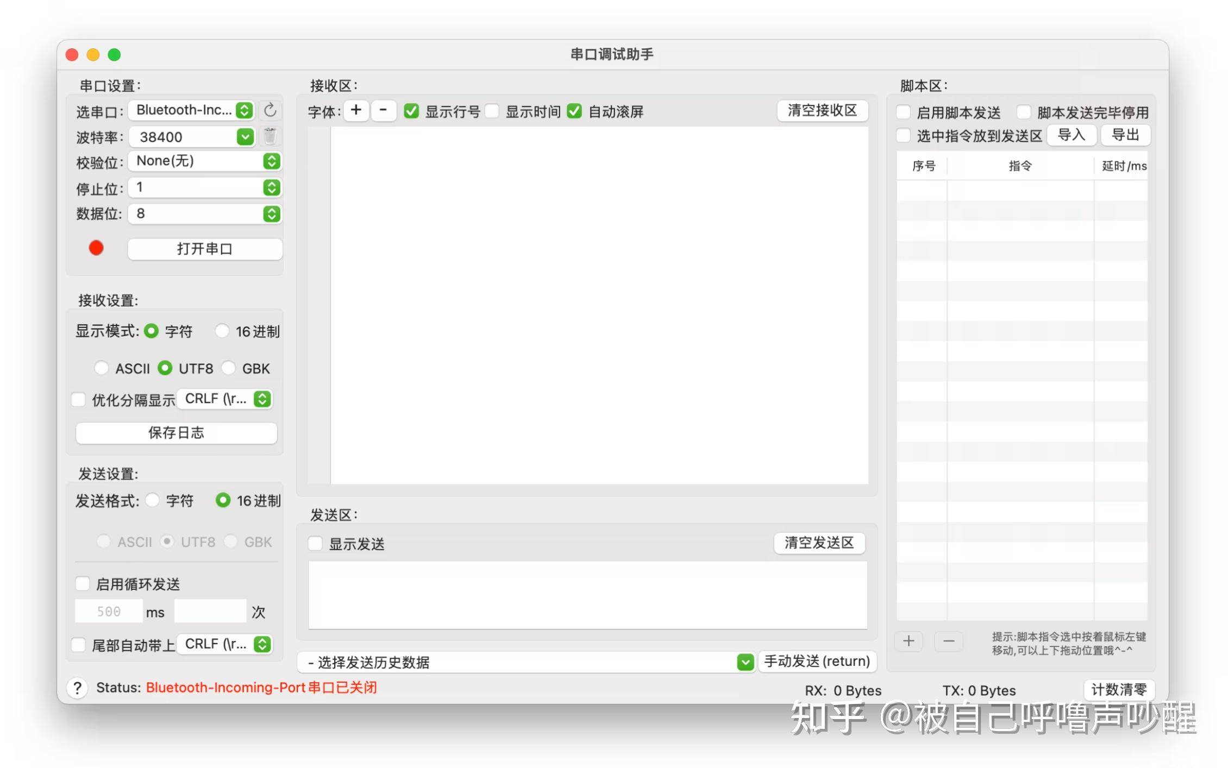Open the 数据位 dropdown
Viewport: 1228px width, 768px height.
tap(205, 214)
